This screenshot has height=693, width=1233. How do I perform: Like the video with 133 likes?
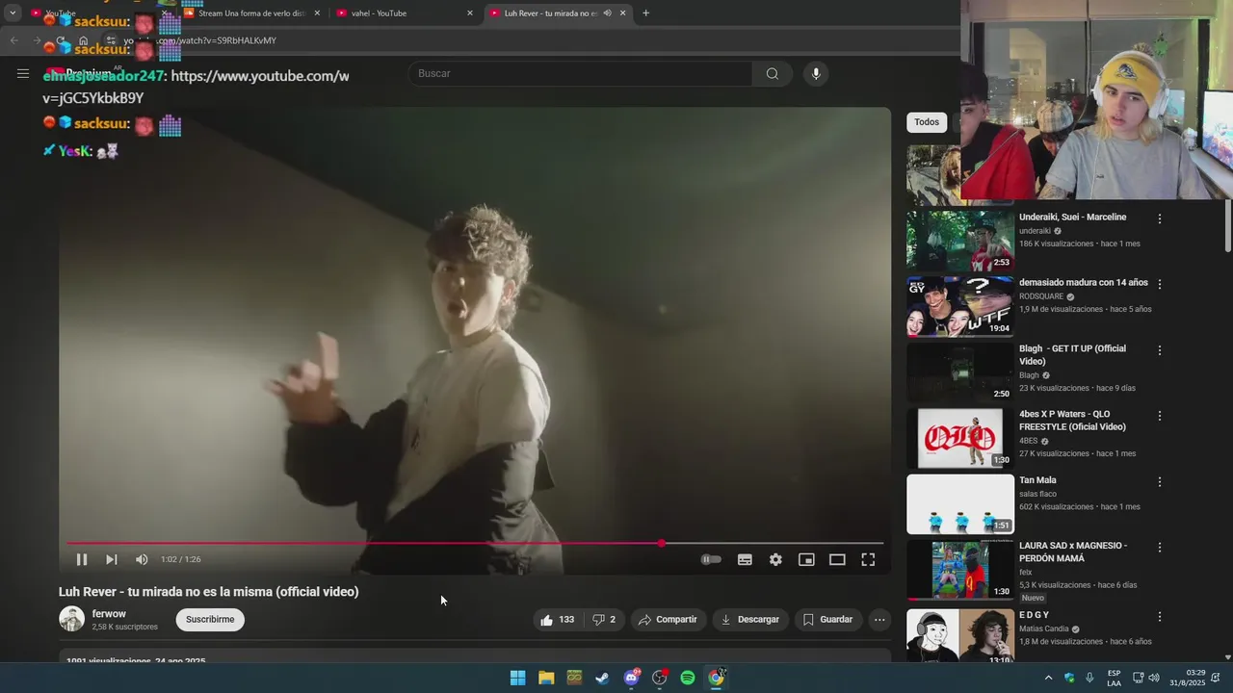(558, 620)
